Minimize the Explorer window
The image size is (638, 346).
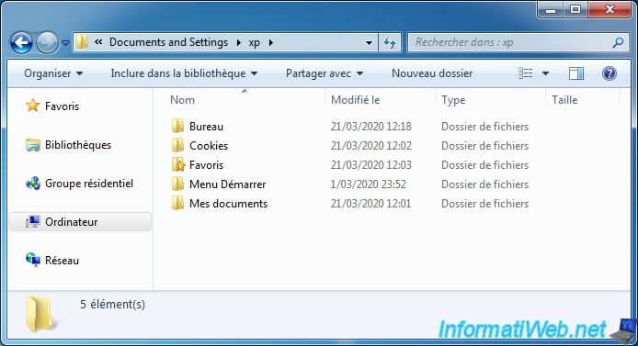[551, 10]
